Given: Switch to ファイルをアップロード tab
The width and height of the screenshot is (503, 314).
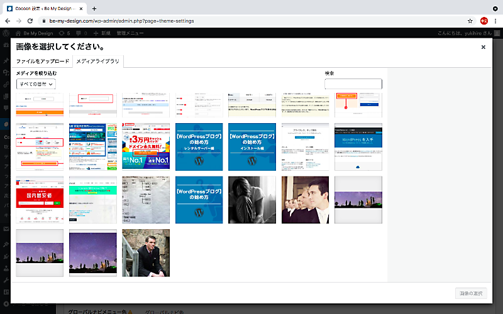Looking at the screenshot, I should tap(43, 62).
